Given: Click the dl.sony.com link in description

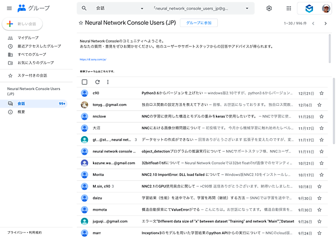Looking at the screenshot, I should 93,59.
